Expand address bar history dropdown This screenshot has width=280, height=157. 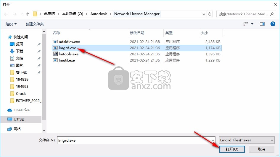click(x=204, y=14)
